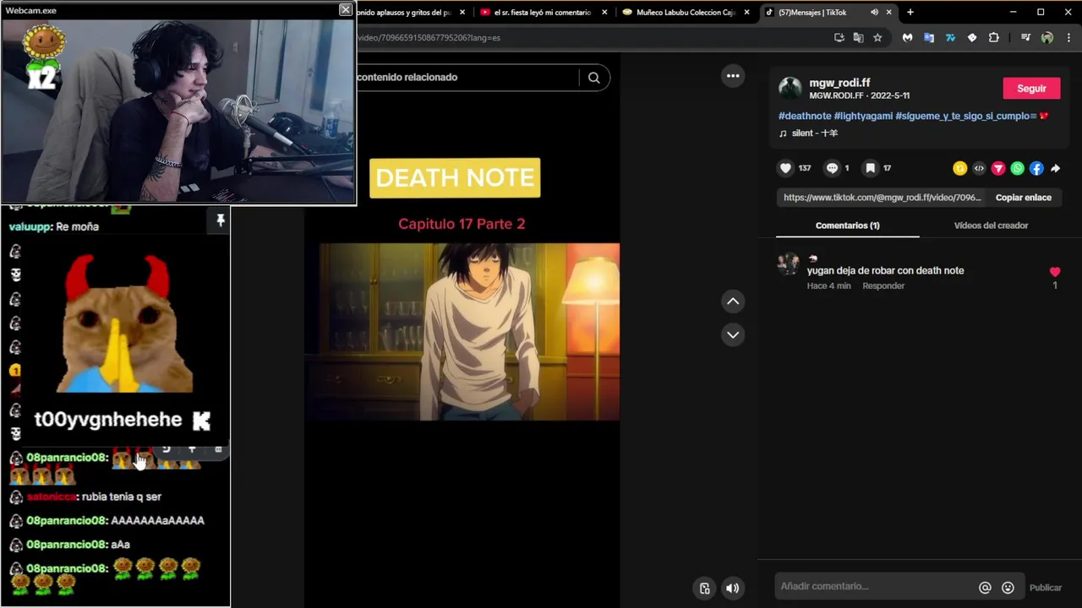Viewport: 1082px width, 608px height.
Task: Focus the Añadir comentario input field
Action: (x=875, y=587)
